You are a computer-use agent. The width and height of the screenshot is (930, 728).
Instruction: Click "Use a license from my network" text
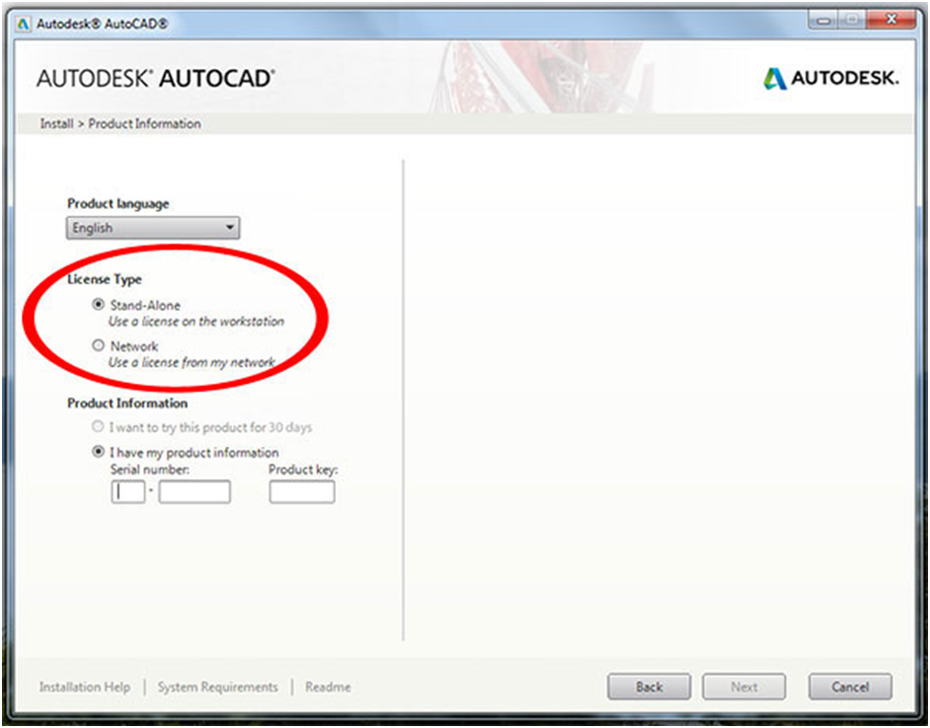pos(192,362)
